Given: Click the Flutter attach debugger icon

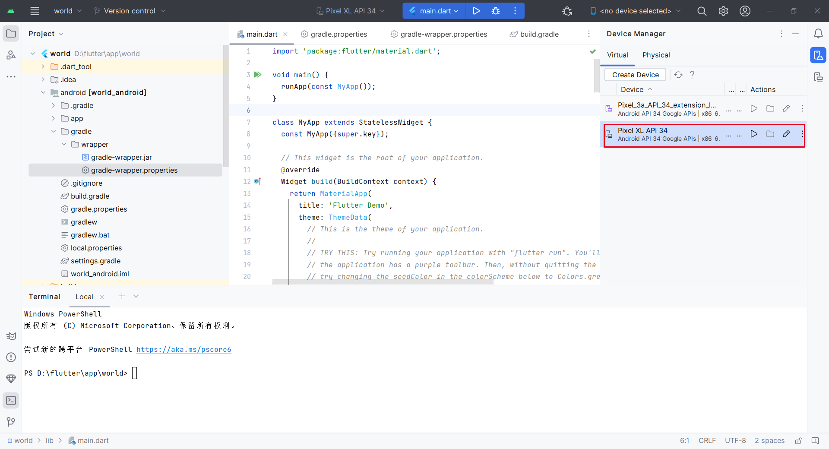Looking at the screenshot, I should (567, 11).
